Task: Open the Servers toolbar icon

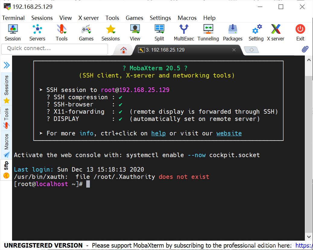Action: coord(37,33)
